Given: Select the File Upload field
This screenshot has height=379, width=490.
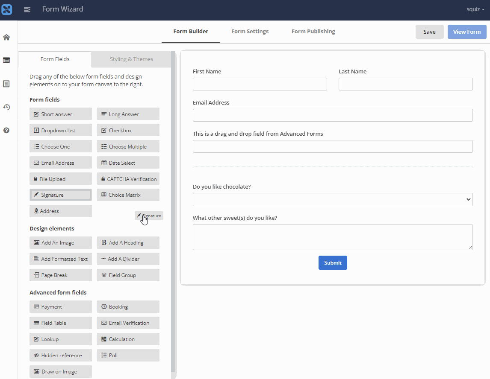Looking at the screenshot, I should click(61, 179).
